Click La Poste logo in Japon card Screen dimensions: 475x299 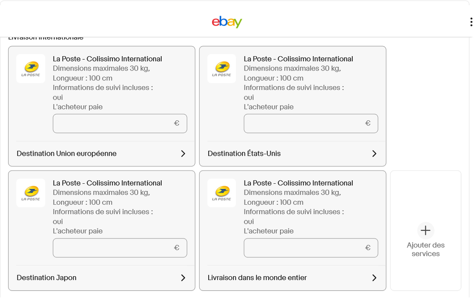point(30,193)
